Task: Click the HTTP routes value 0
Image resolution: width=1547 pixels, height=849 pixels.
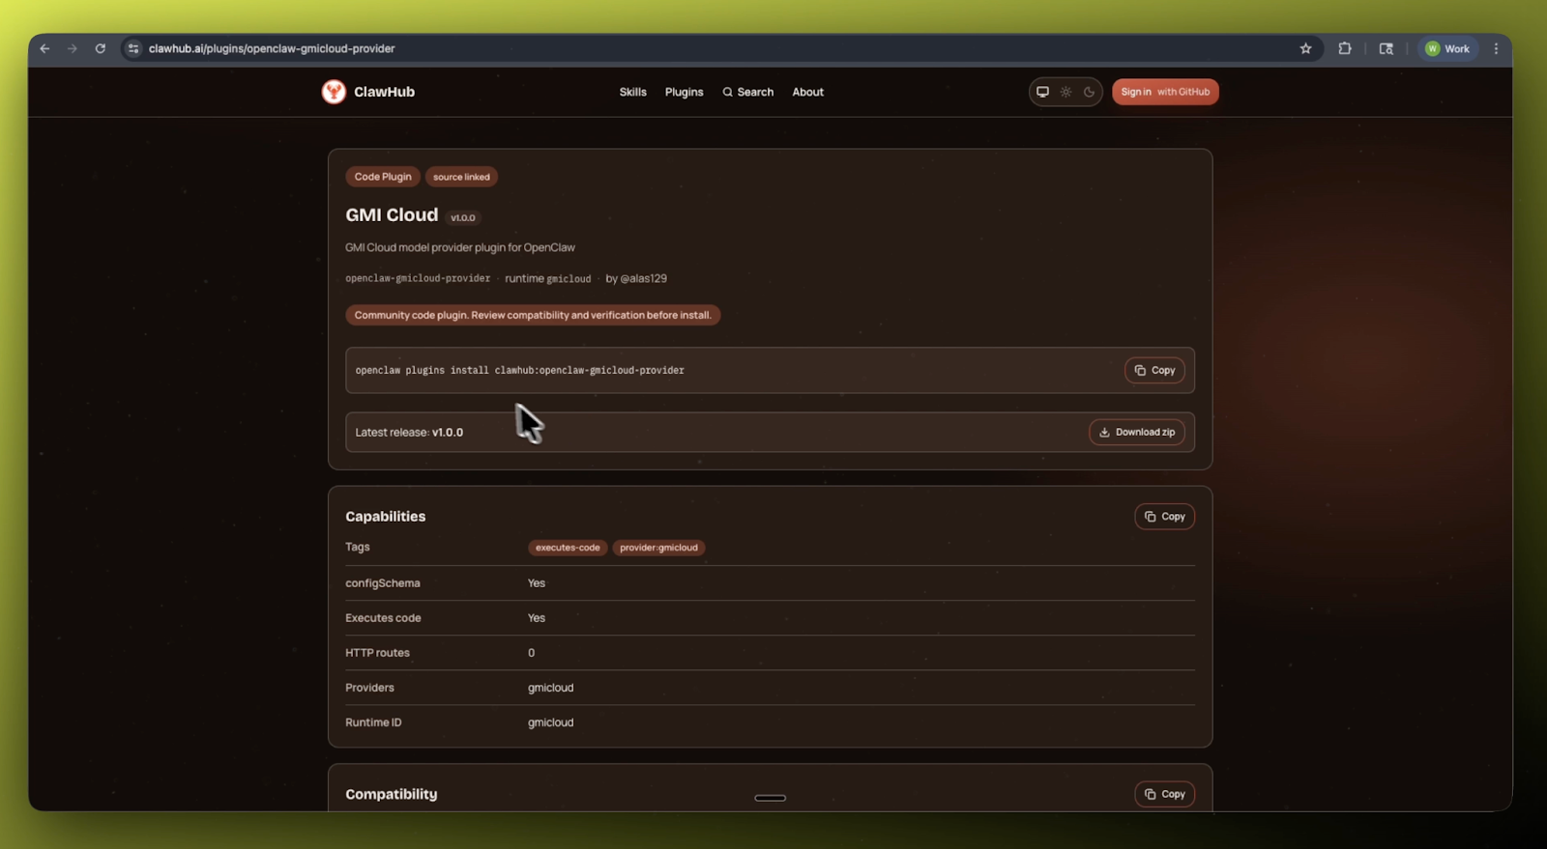Action: pos(531,653)
